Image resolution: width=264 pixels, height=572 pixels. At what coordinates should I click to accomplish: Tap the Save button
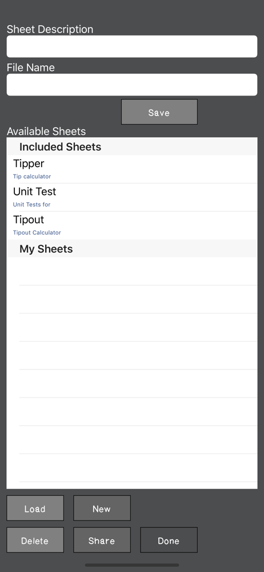[159, 112]
